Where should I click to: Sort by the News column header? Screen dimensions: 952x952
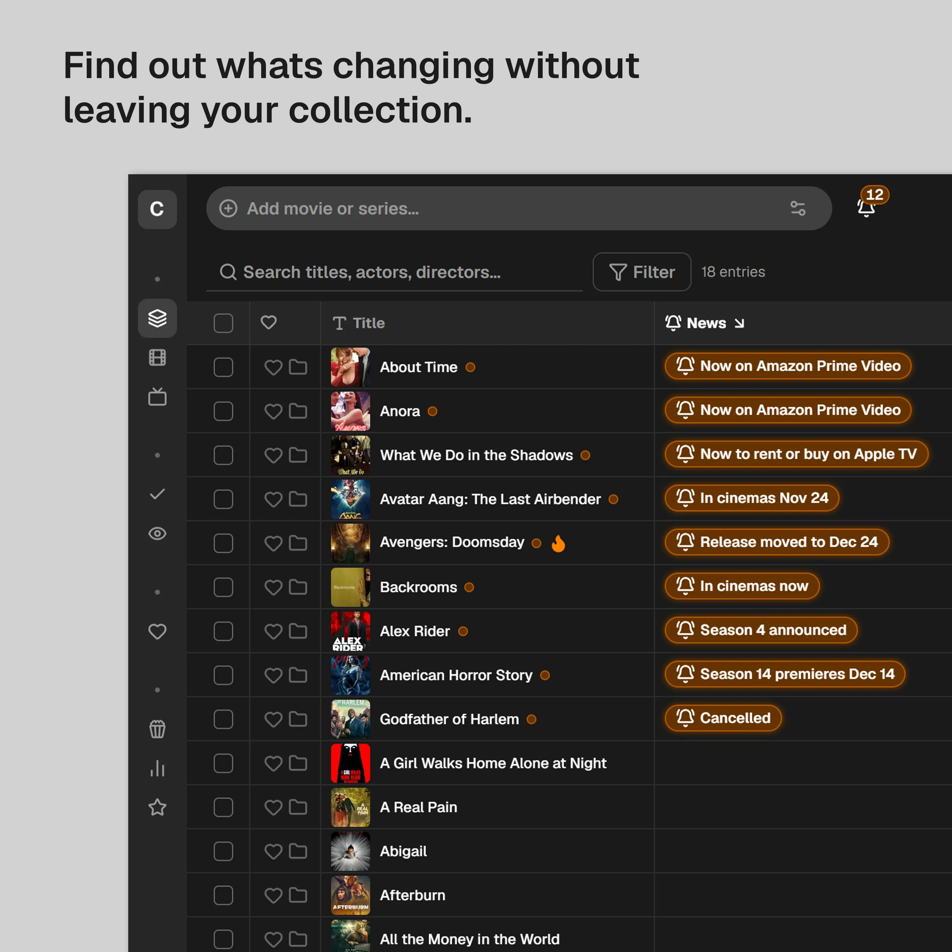[x=704, y=323]
